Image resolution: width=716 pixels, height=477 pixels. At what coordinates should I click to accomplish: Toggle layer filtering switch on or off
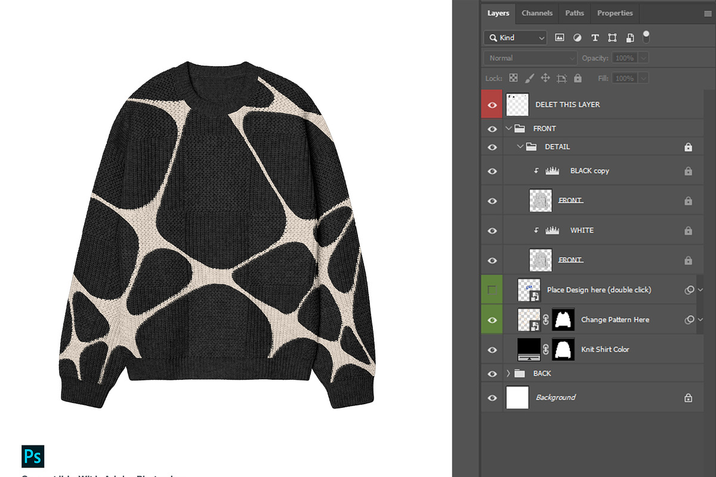click(x=646, y=37)
